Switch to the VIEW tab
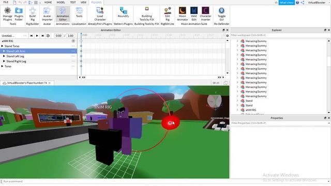 83,2
